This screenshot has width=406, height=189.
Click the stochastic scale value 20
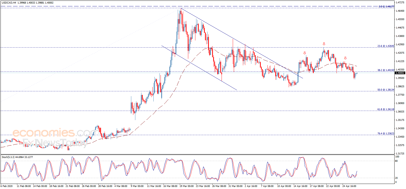397,178
